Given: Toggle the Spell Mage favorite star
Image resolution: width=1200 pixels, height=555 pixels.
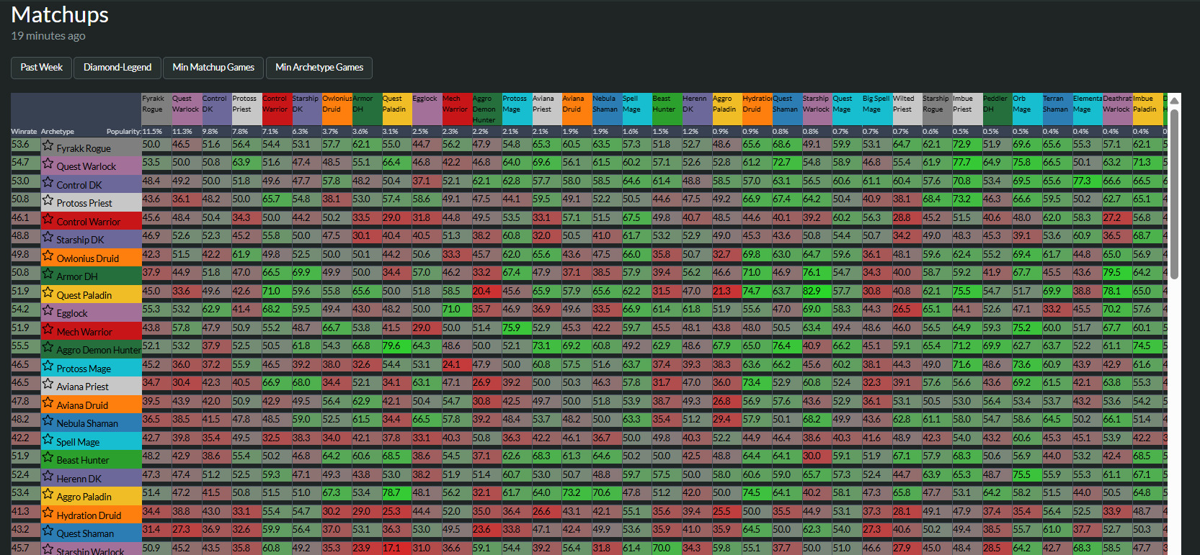Looking at the screenshot, I should (x=48, y=440).
